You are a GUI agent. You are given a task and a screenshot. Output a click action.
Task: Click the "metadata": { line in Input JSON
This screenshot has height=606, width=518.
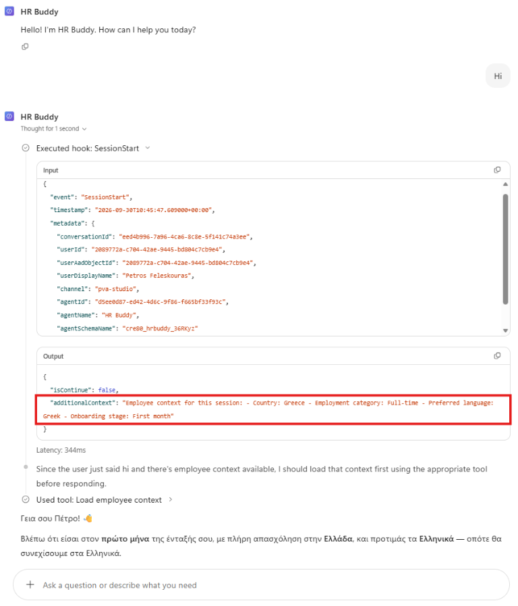72,224
